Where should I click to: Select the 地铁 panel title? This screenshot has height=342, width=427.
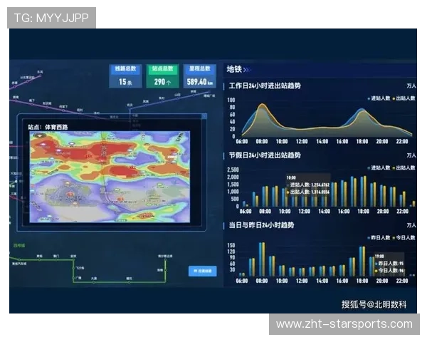click(234, 70)
